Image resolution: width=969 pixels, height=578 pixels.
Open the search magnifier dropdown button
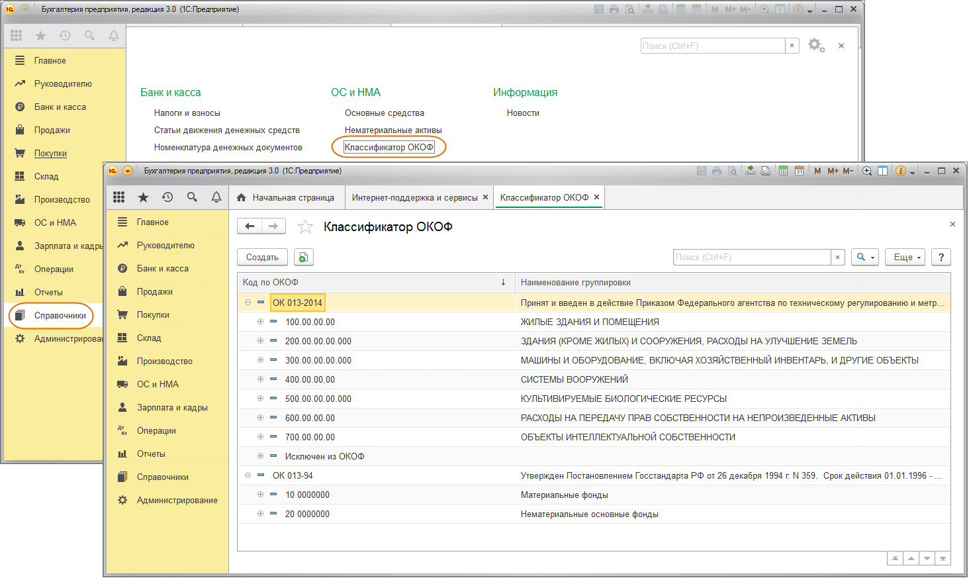[866, 257]
